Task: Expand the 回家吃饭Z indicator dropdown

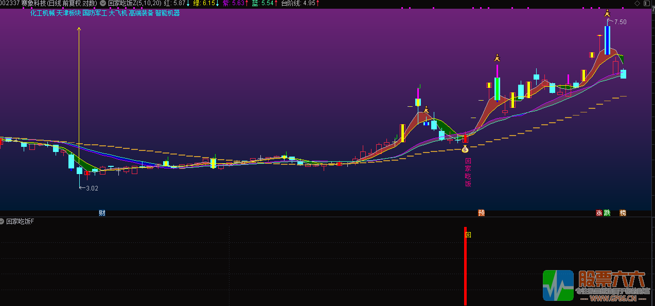Action: click(x=103, y=3)
